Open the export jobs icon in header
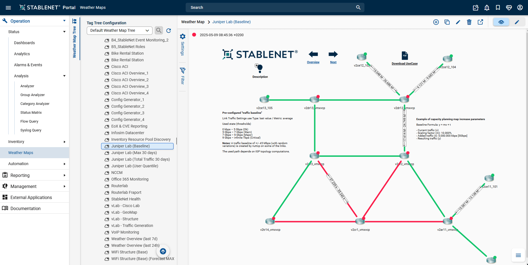 [476, 7]
